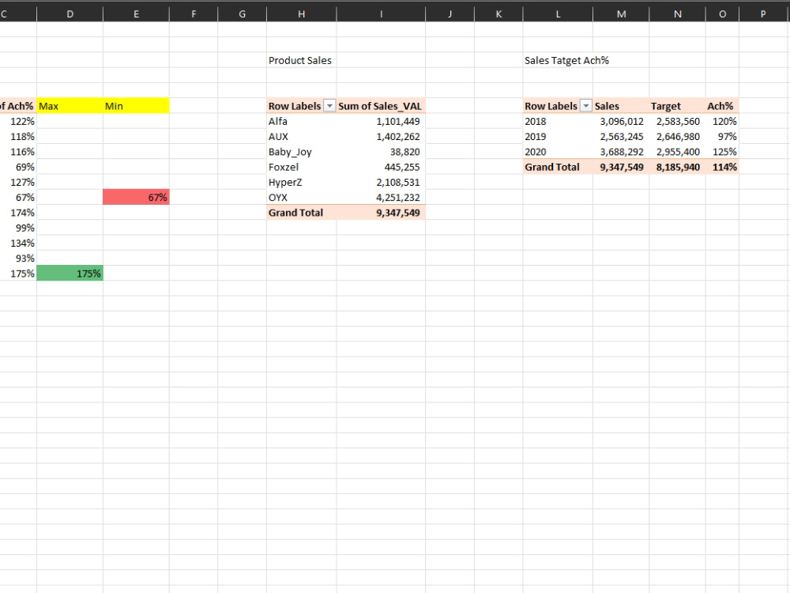This screenshot has height=593, width=790.
Task: Select column M header
Action: click(621, 14)
